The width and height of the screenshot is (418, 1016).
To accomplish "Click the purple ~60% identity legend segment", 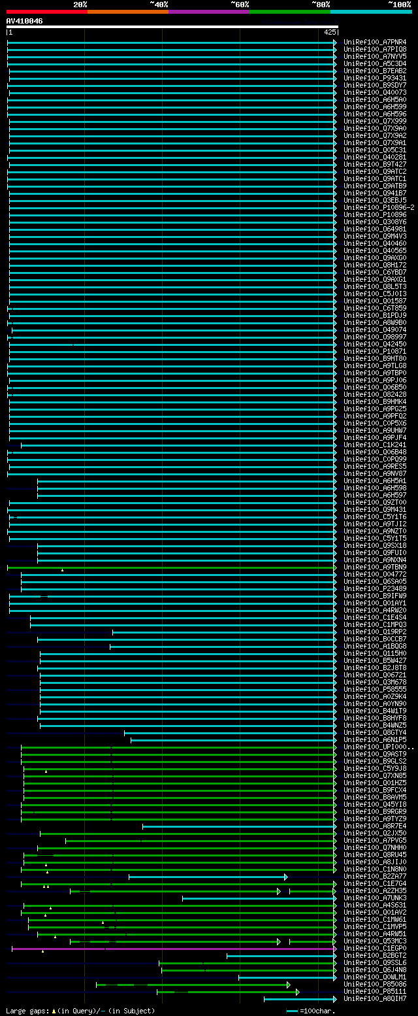I will (x=208, y=12).
